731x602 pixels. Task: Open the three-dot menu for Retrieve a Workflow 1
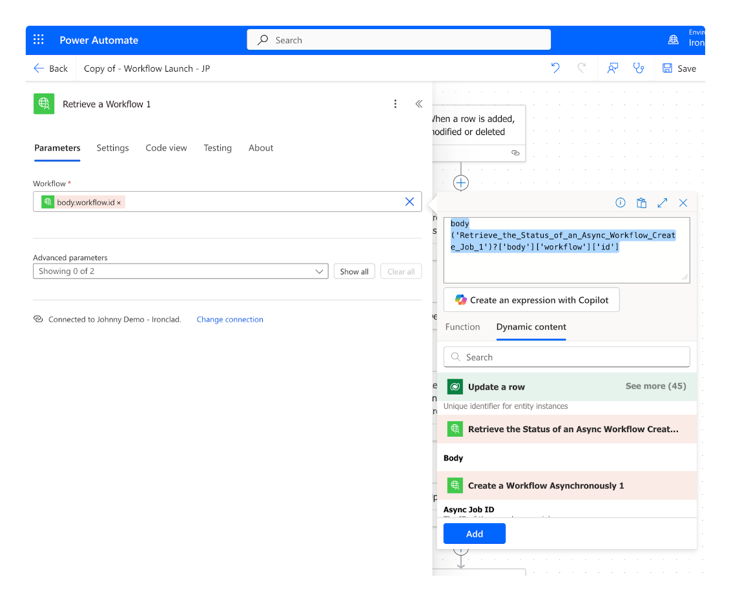(395, 103)
